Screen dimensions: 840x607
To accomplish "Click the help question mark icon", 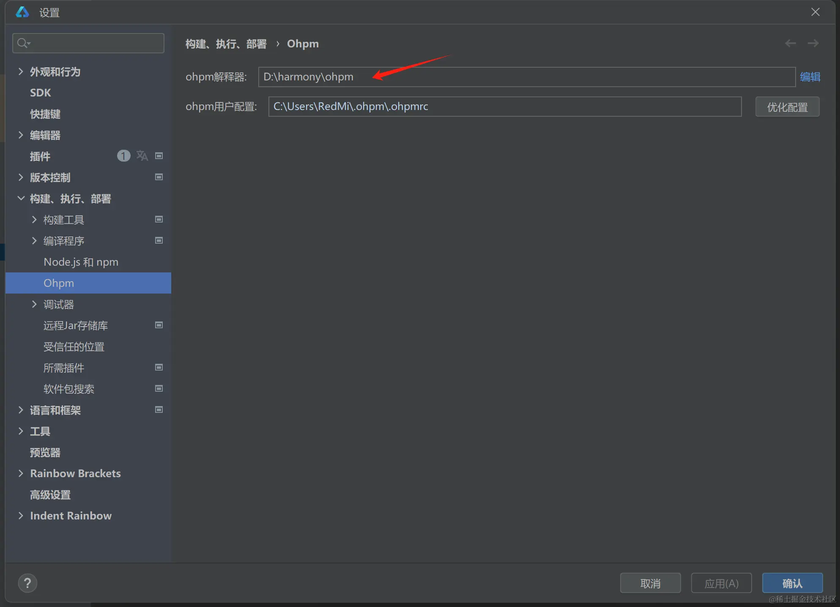I will tap(27, 583).
